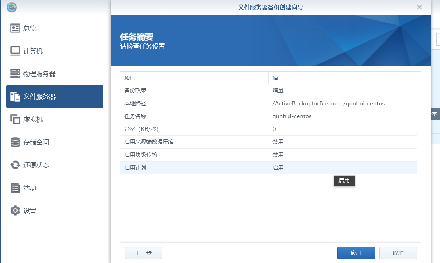This screenshot has height=263, width=440.
Task: Click the 应用 apply button
Action: coord(356,253)
